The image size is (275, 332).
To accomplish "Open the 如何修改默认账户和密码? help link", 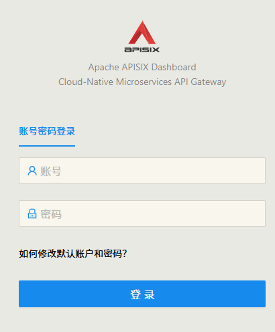I will click(73, 254).
